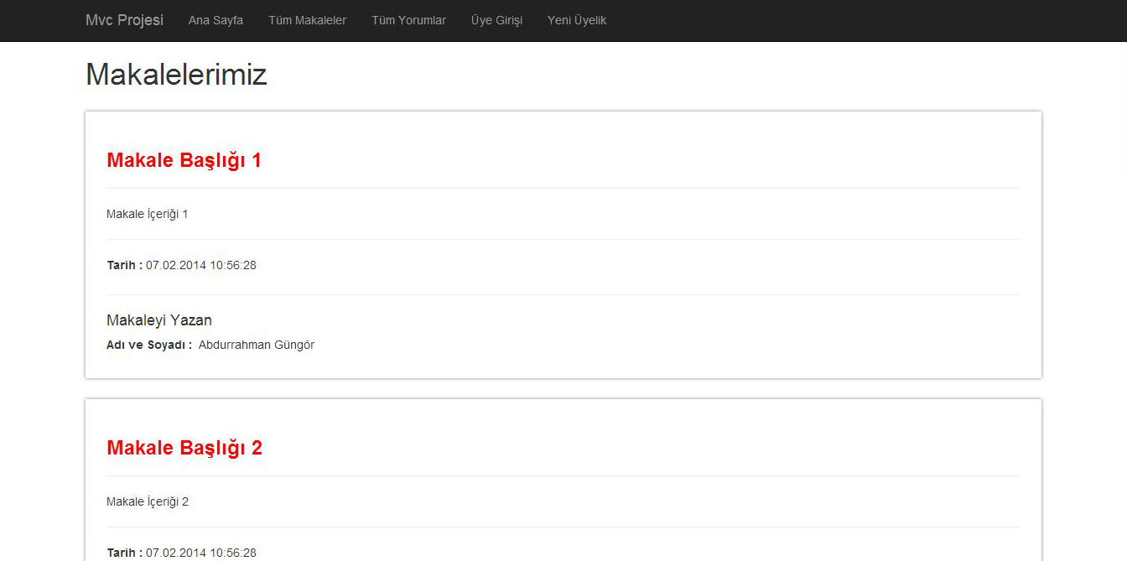This screenshot has width=1127, height=561.
Task: Open the article titled Makale Başlığı 1
Action: (x=184, y=160)
